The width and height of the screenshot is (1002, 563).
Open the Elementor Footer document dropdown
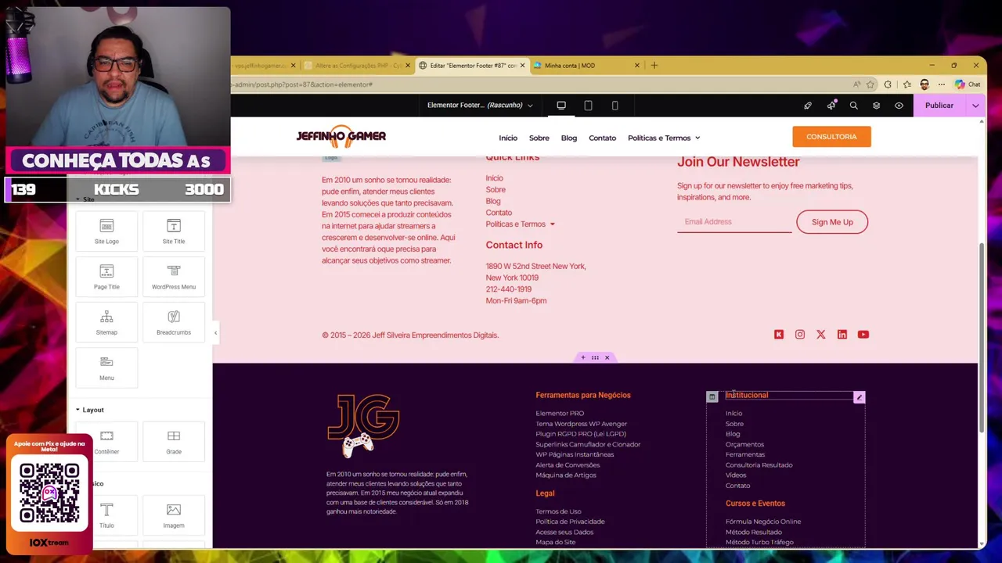tap(480, 106)
